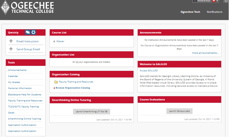The height and width of the screenshot is (137, 229).
Task: Open the Qwickly chat messages icon
Action: click(x=28, y=32)
